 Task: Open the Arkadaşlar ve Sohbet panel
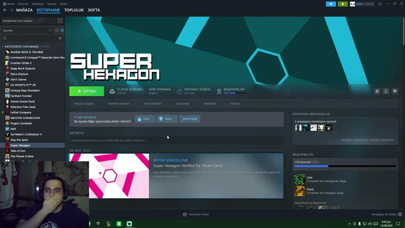coord(386,214)
